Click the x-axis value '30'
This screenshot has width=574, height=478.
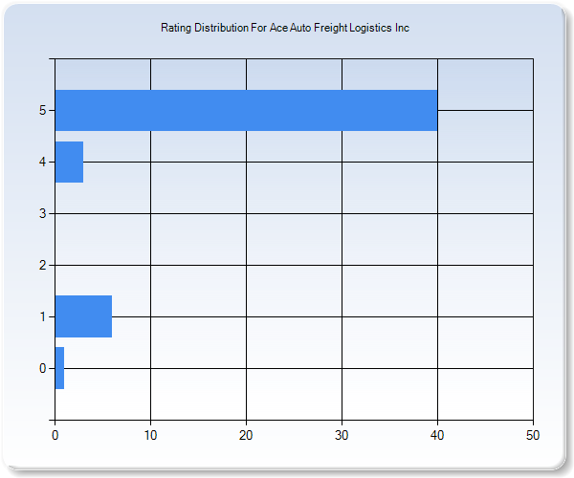pos(342,435)
